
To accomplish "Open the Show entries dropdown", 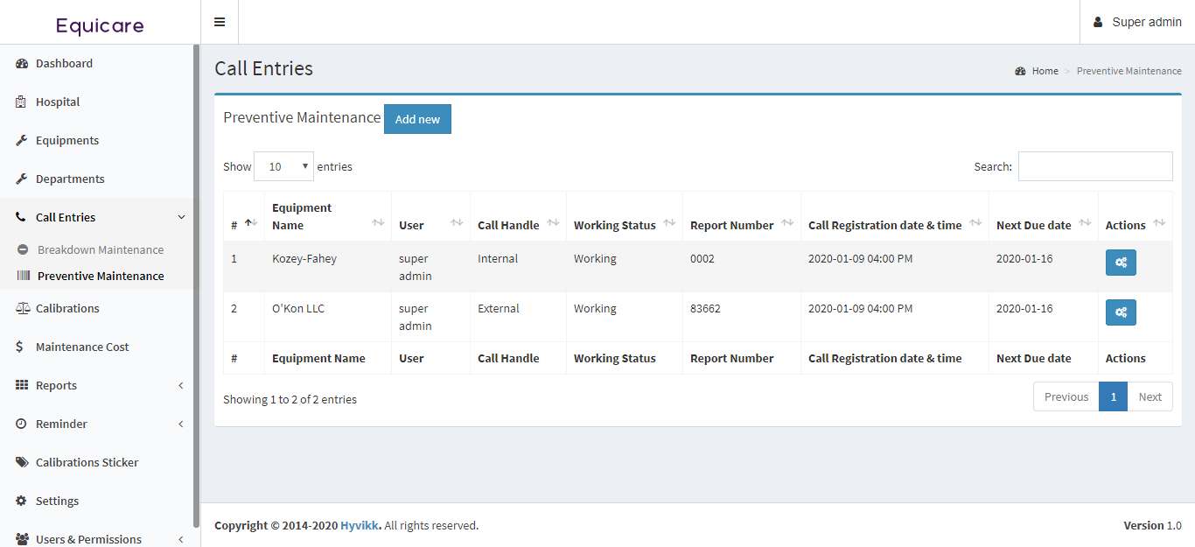I will pos(283,165).
